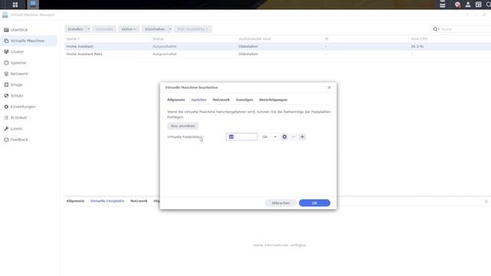Screen dimensions: 491x276
Task: Click the search magnifier in VM list
Action: pyautogui.click(x=435, y=29)
